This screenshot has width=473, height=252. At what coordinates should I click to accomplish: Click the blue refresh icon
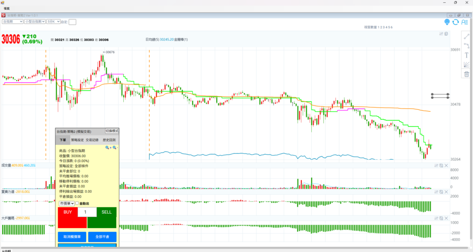click(455, 22)
